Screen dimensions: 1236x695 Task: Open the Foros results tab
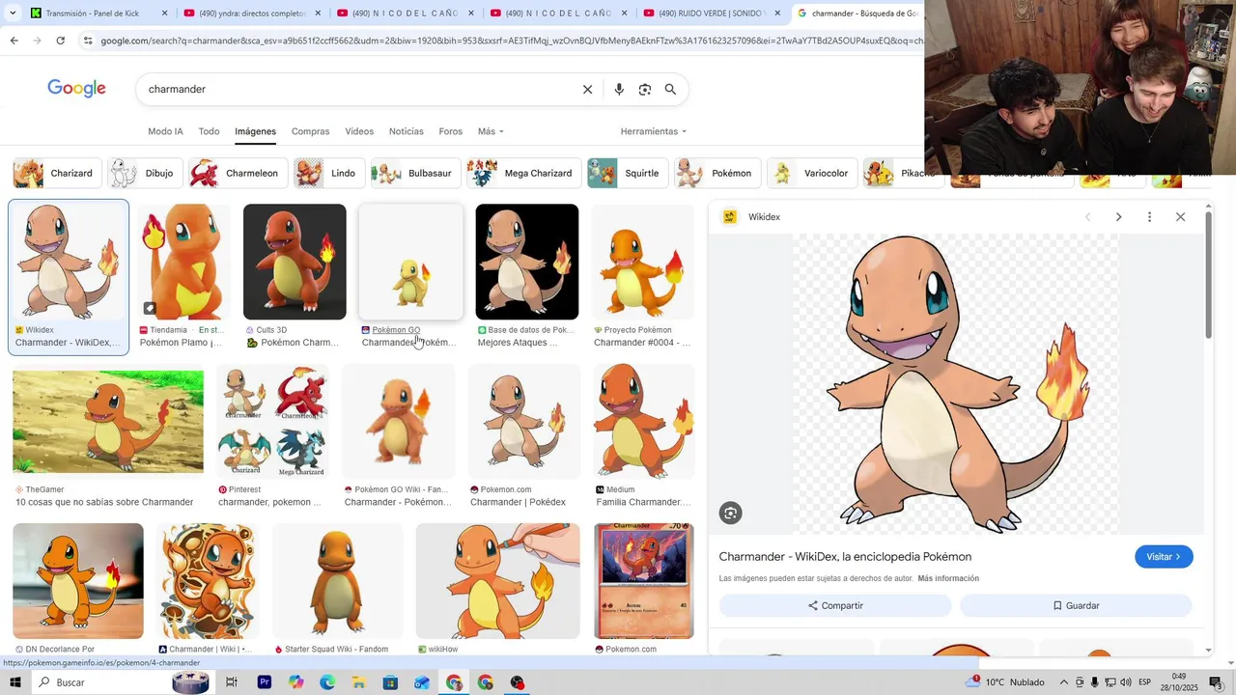tap(450, 131)
